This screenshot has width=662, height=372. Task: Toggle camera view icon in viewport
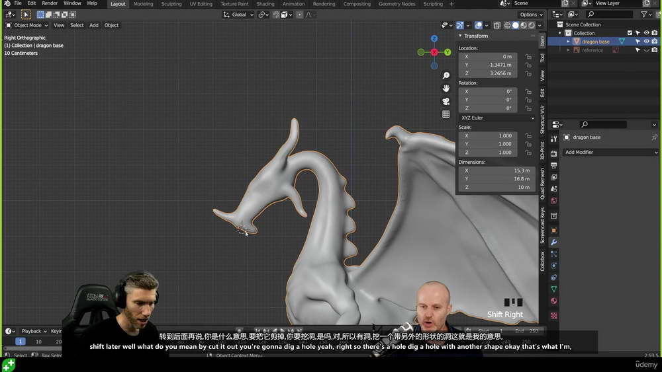(446, 102)
